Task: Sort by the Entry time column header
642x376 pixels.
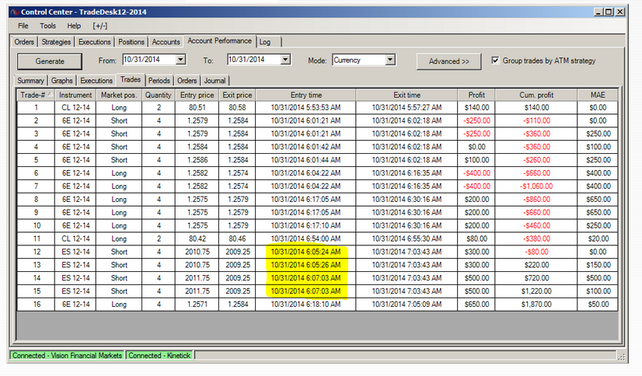Action: tap(306, 95)
